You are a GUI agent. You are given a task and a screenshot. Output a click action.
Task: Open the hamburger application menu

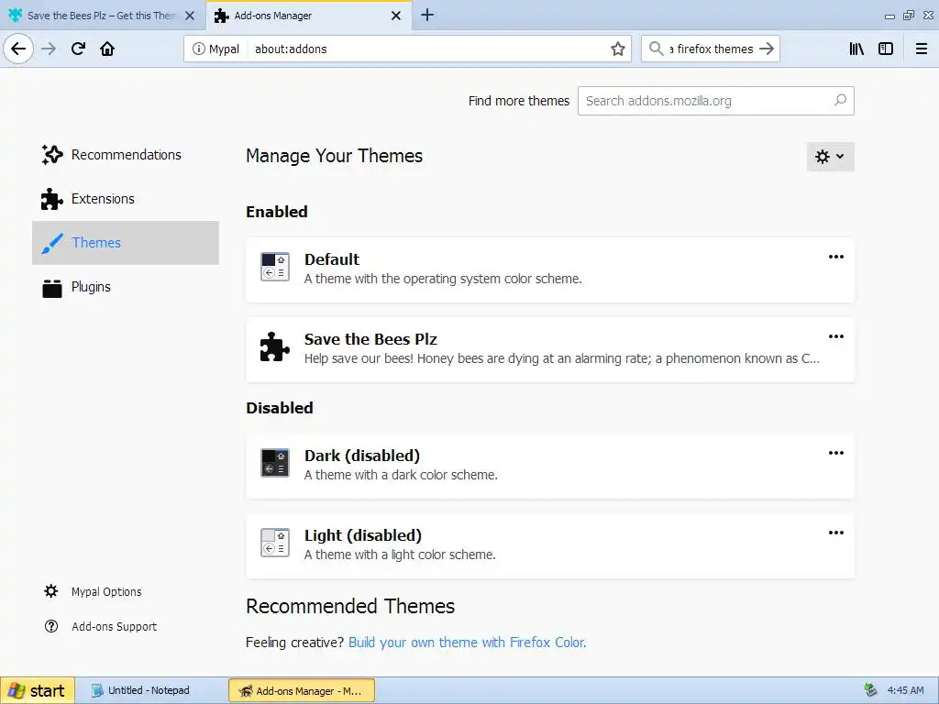tap(922, 49)
